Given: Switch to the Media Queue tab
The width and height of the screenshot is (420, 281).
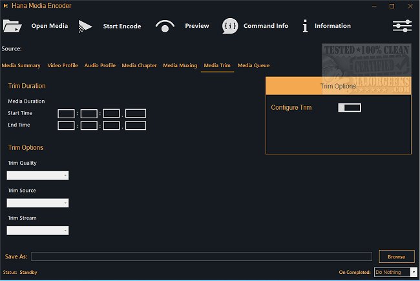Looking at the screenshot, I should coord(254,65).
